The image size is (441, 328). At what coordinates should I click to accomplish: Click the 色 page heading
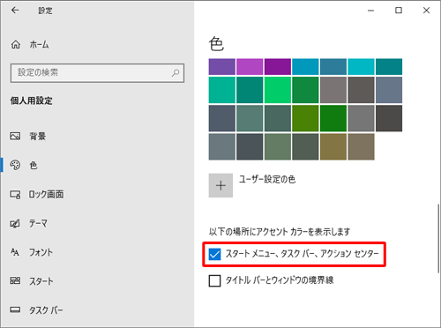216,44
